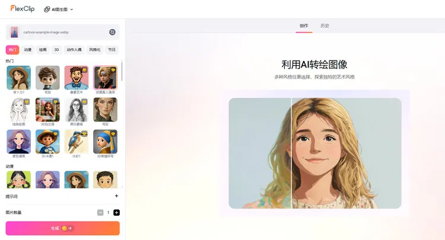The image size is (445, 240).
Task: Click the 热门 section heading above styles
Action: coord(9,61)
